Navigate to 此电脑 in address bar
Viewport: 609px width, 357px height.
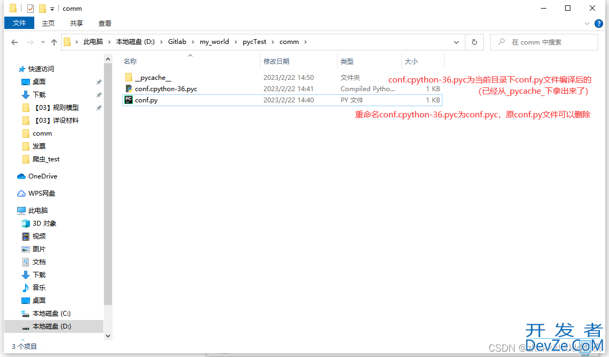93,42
